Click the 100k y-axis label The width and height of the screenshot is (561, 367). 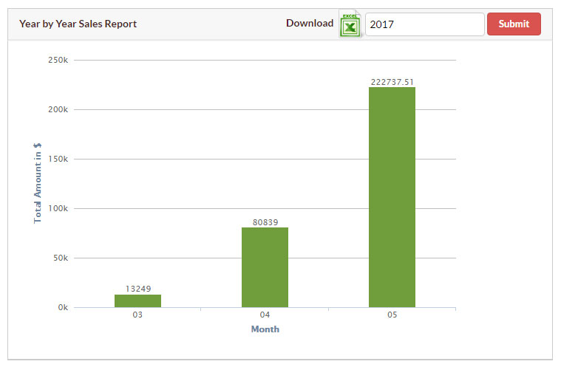(x=58, y=208)
